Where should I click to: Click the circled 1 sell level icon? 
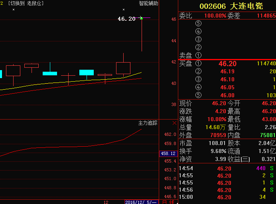point(198,55)
